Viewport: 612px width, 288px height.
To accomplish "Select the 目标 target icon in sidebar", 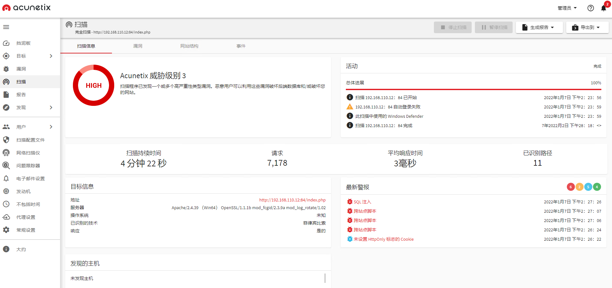I will tap(6, 56).
